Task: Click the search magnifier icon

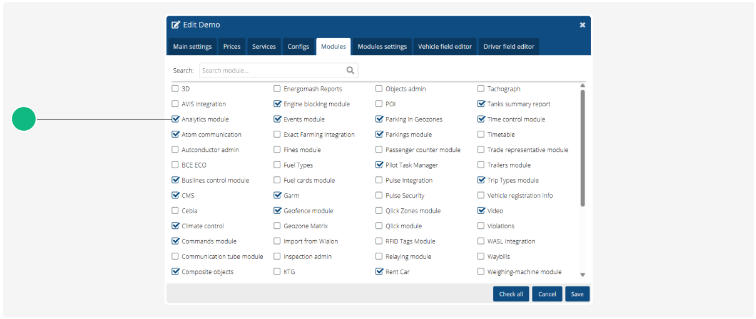Action: click(x=350, y=71)
